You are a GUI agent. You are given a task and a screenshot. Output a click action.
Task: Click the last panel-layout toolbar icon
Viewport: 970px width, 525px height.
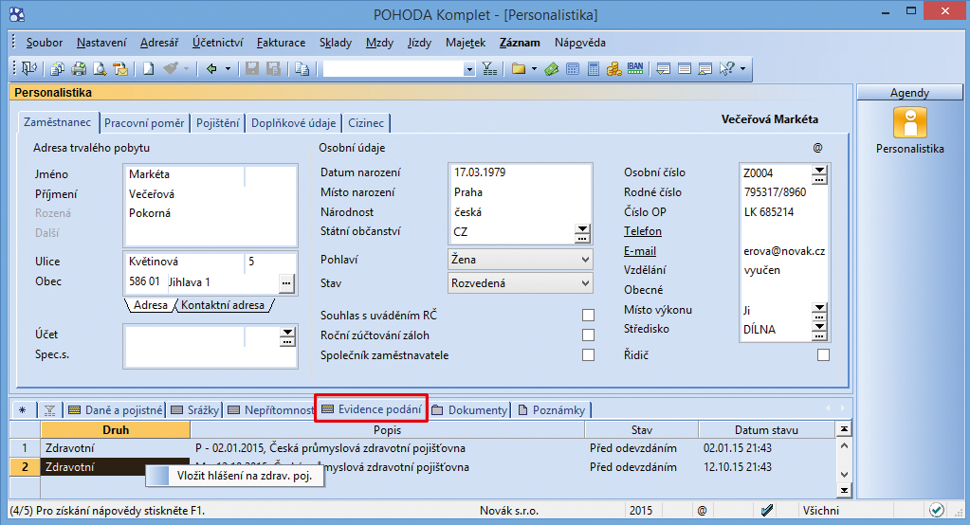705,68
